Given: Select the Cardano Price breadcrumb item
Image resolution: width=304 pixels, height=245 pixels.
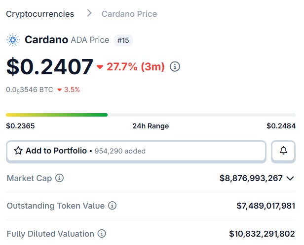Looking at the screenshot, I should pos(129,14).
